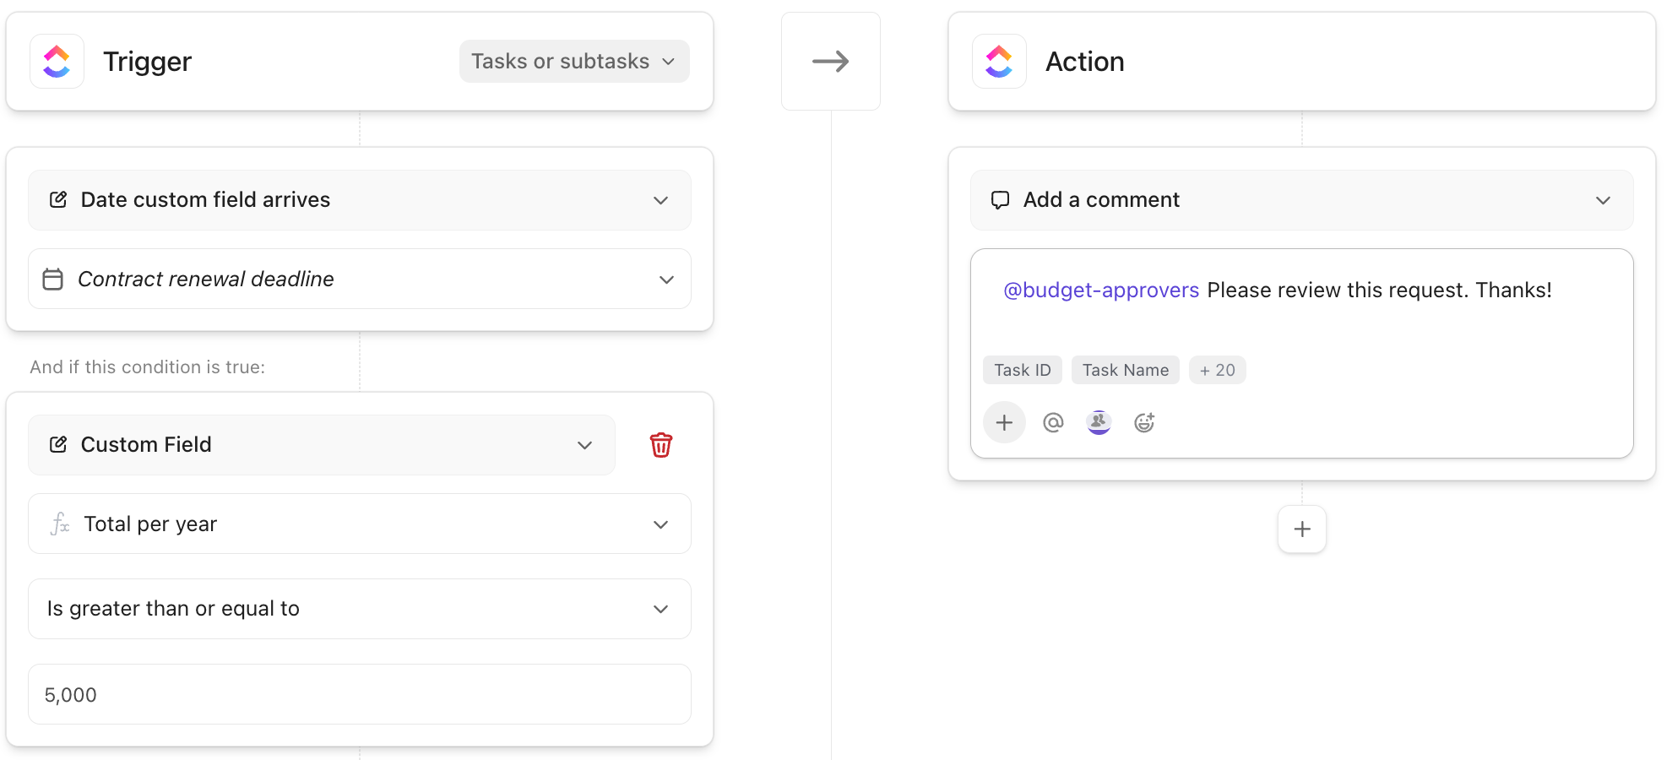Delete the Custom Field condition via trash icon

click(661, 445)
